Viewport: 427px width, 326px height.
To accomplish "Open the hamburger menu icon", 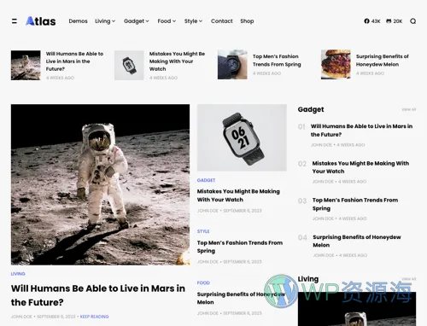I will pyautogui.click(x=15, y=21).
